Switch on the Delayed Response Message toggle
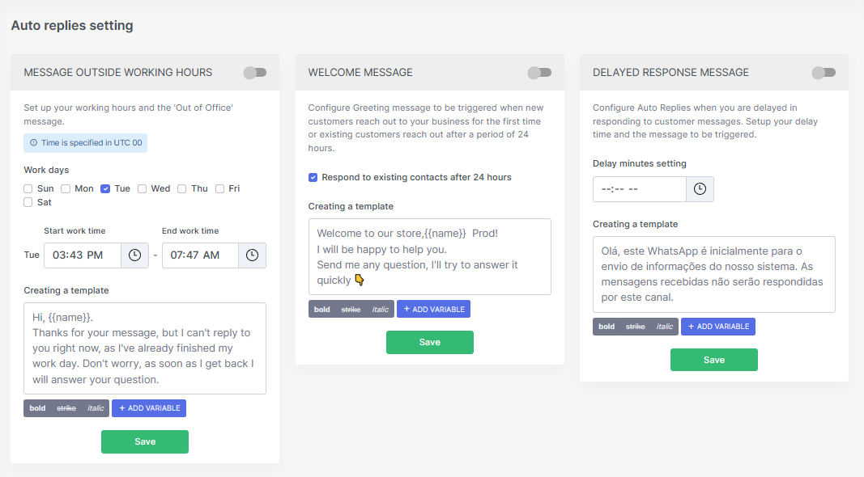Viewport: 864px width, 477px height. click(824, 73)
